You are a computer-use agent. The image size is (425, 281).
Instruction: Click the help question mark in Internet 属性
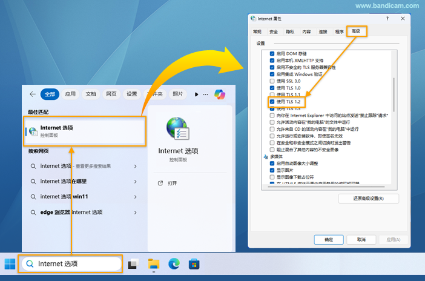click(387, 18)
